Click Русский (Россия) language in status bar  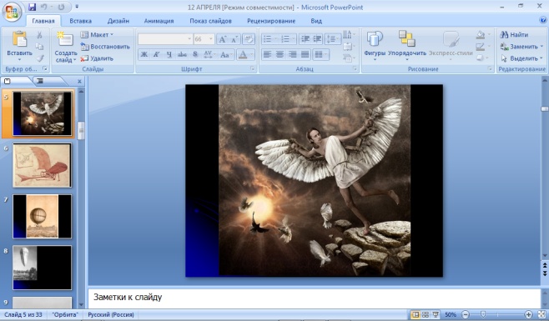111,314
